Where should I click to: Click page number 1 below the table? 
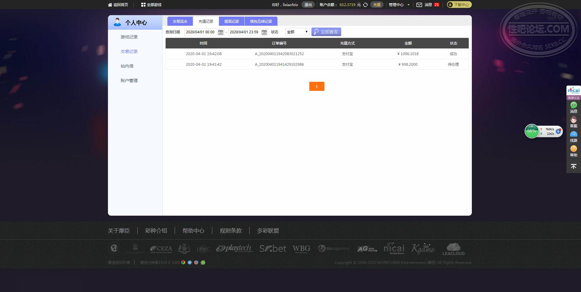317,86
